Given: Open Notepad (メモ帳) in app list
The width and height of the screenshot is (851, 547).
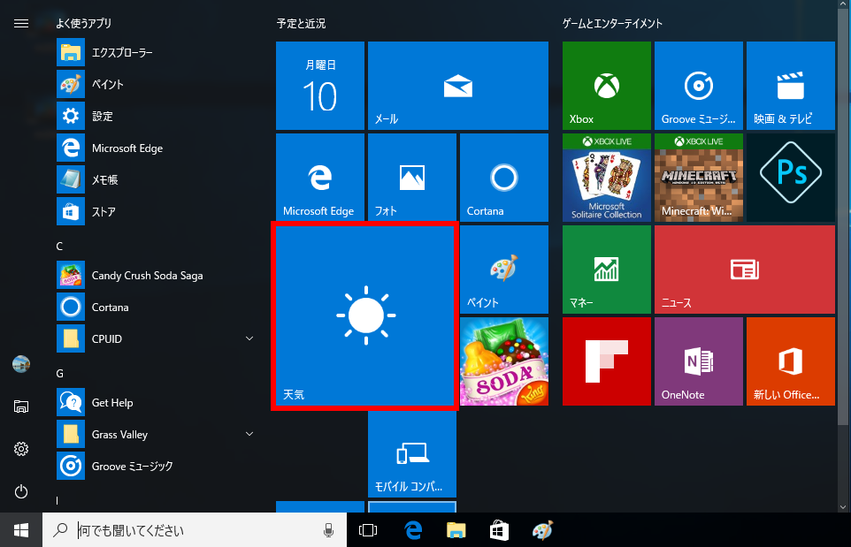Looking at the screenshot, I should point(155,180).
